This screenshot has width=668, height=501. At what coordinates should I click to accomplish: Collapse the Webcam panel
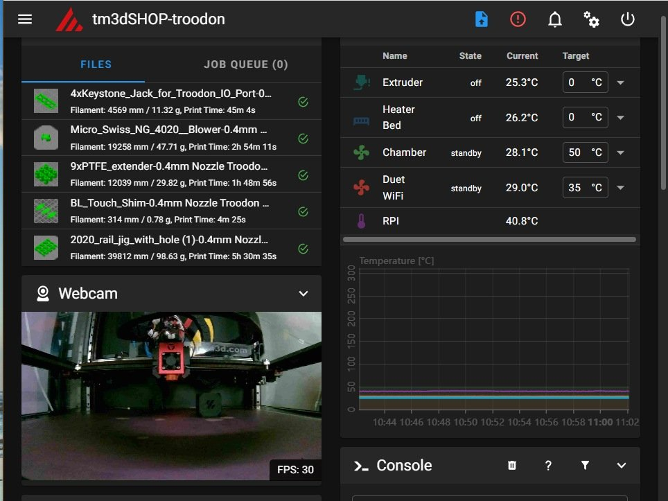pos(304,294)
